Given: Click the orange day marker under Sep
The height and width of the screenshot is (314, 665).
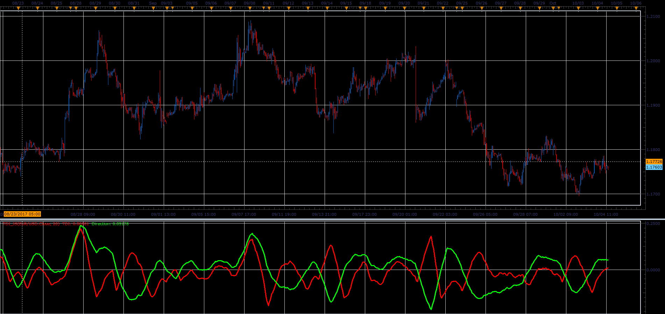Looking at the screenshot, I should [153, 9].
